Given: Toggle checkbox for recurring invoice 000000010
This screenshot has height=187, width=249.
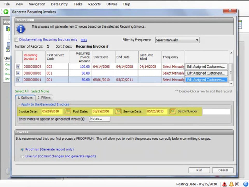Looking at the screenshot, I should 18,73.
